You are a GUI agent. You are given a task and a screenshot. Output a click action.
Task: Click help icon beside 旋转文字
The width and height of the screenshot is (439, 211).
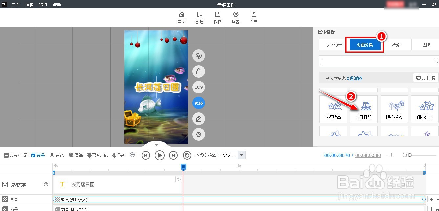pyautogui.click(x=46, y=184)
